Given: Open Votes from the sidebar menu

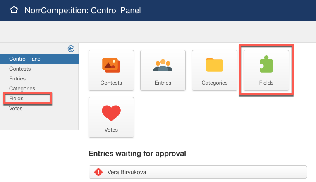Looking at the screenshot, I should pos(16,109).
